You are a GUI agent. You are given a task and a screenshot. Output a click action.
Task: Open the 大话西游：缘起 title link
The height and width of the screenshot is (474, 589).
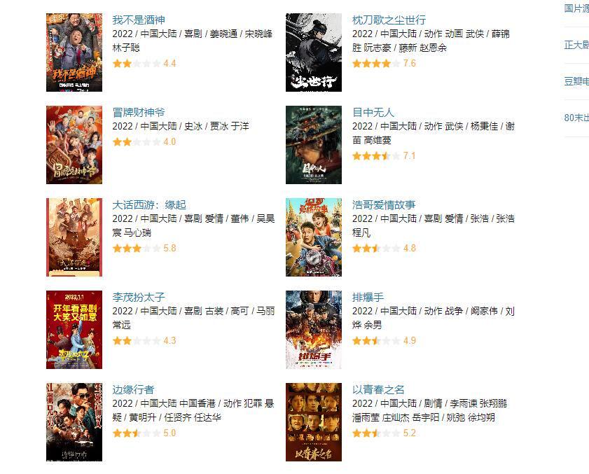[149, 204]
